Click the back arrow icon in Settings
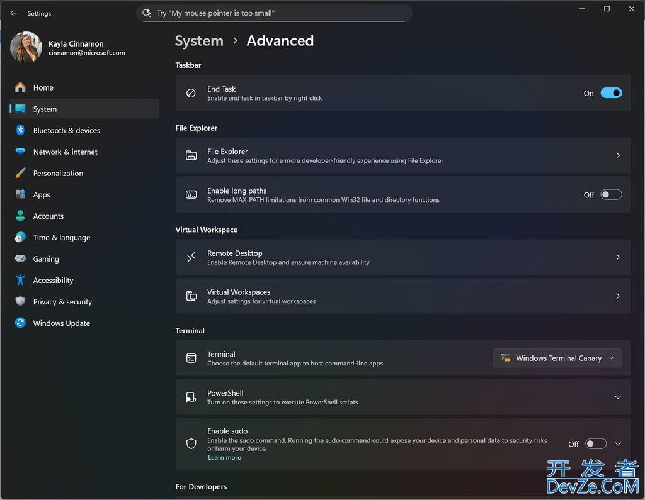645x500 pixels. coord(13,13)
